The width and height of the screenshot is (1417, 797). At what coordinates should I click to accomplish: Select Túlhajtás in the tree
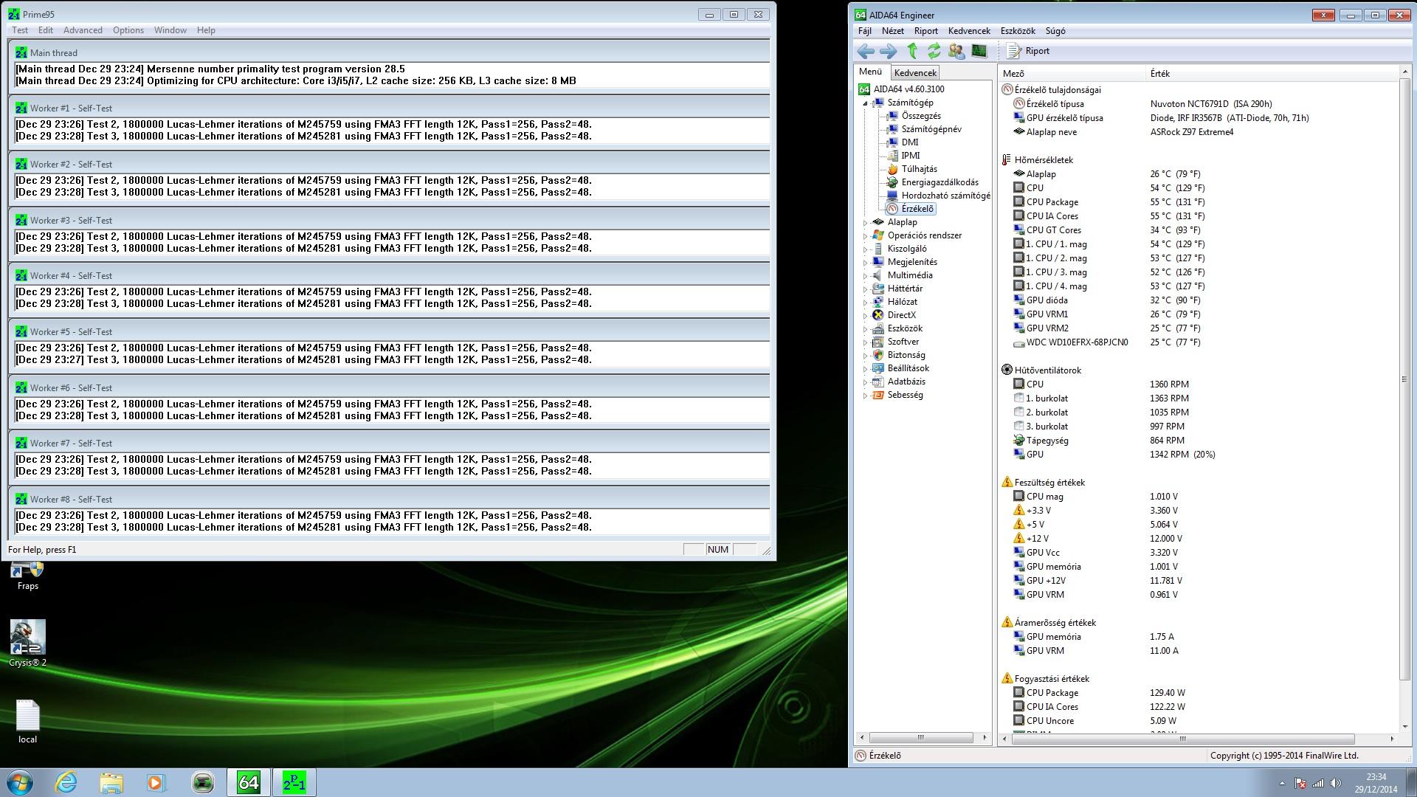919,169
